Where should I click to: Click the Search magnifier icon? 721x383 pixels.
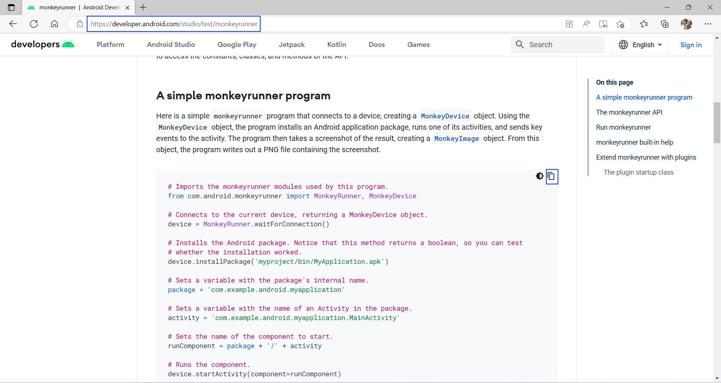[520, 45]
